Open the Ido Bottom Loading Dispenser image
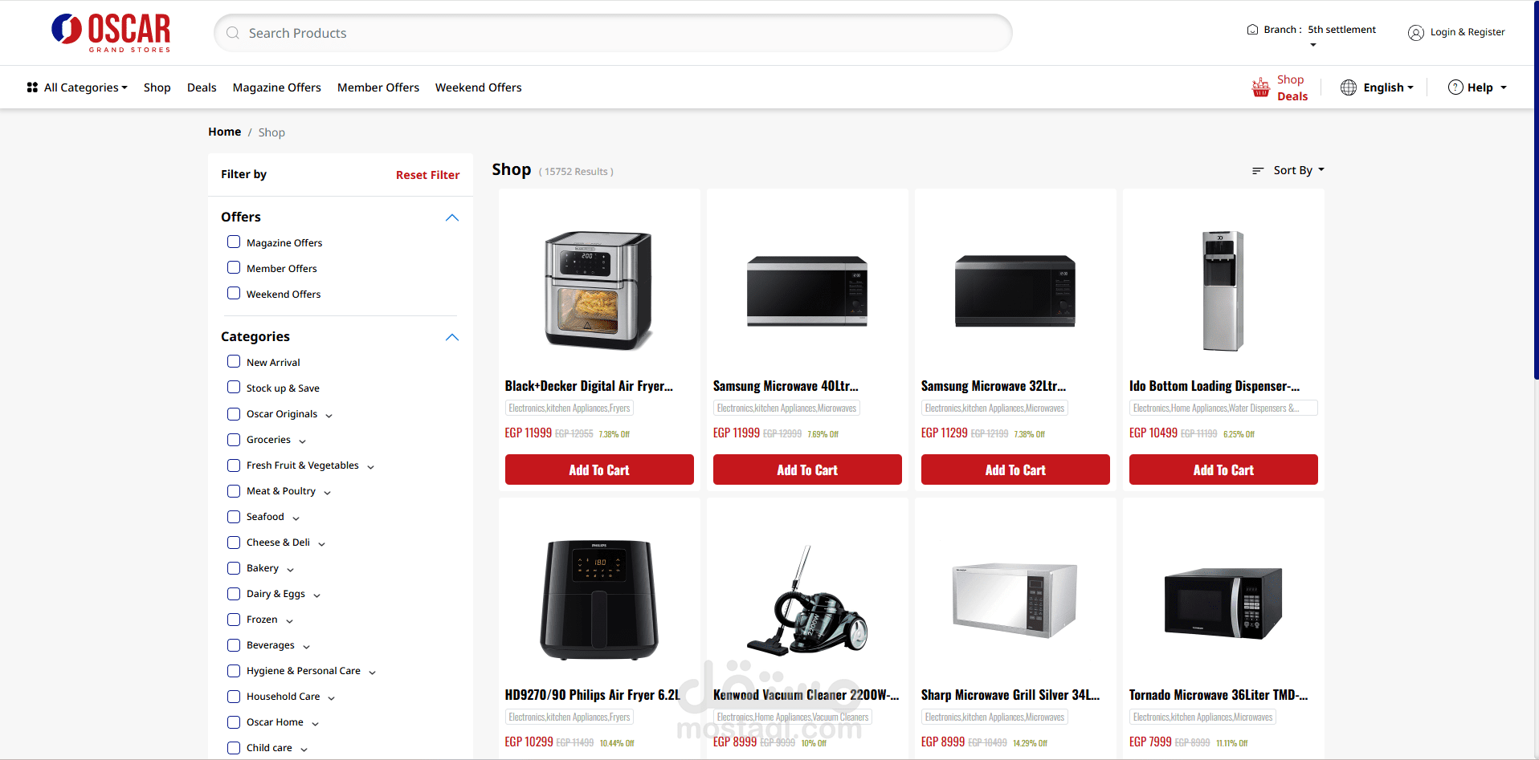The image size is (1539, 760). [x=1223, y=291]
